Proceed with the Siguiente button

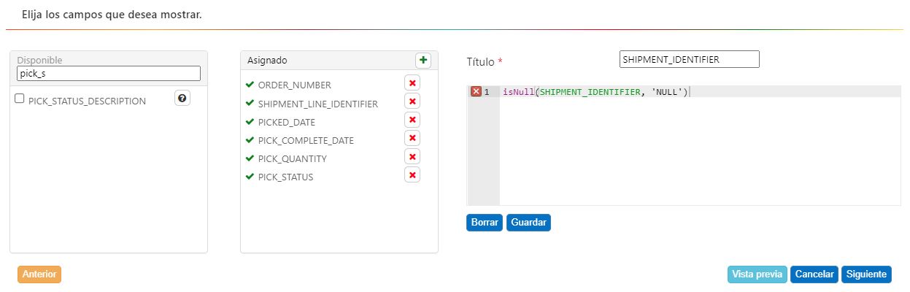[866, 274]
